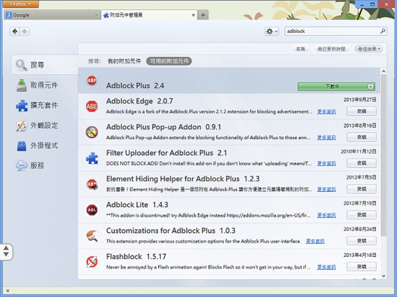The width and height of the screenshot is (398, 297).
Task: Click the date 2010年11月12日
Action: click(358, 152)
